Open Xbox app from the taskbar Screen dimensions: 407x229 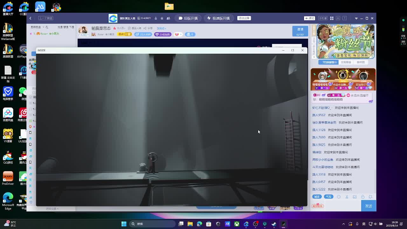(x=237, y=224)
